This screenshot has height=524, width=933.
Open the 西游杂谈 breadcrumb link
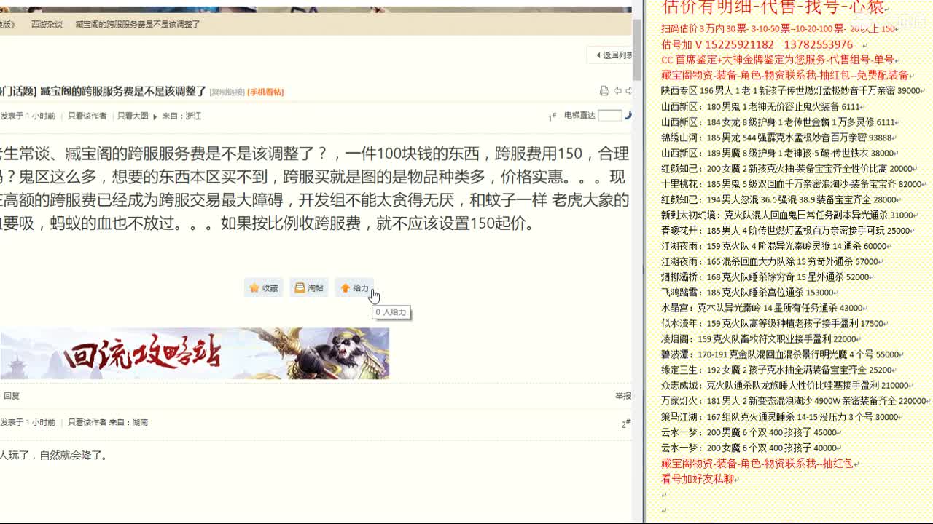pyautogui.click(x=47, y=24)
